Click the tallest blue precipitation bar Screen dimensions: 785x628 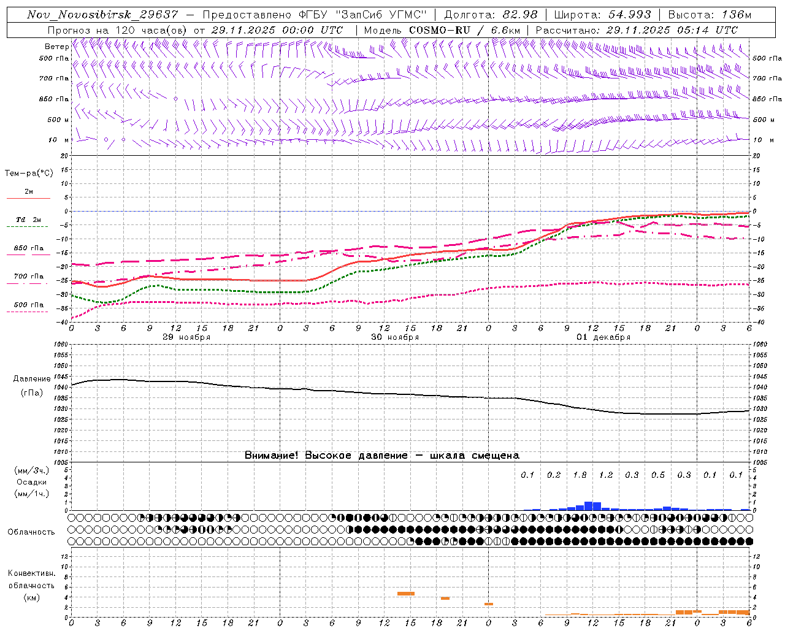[x=588, y=506]
